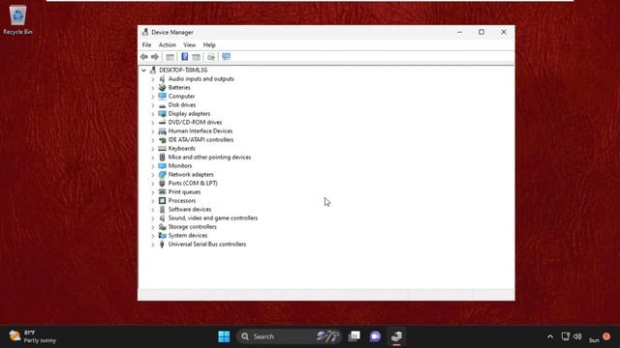This screenshot has width=620, height=348.
Task: Select the Computer category monitor icon
Action: tap(162, 97)
